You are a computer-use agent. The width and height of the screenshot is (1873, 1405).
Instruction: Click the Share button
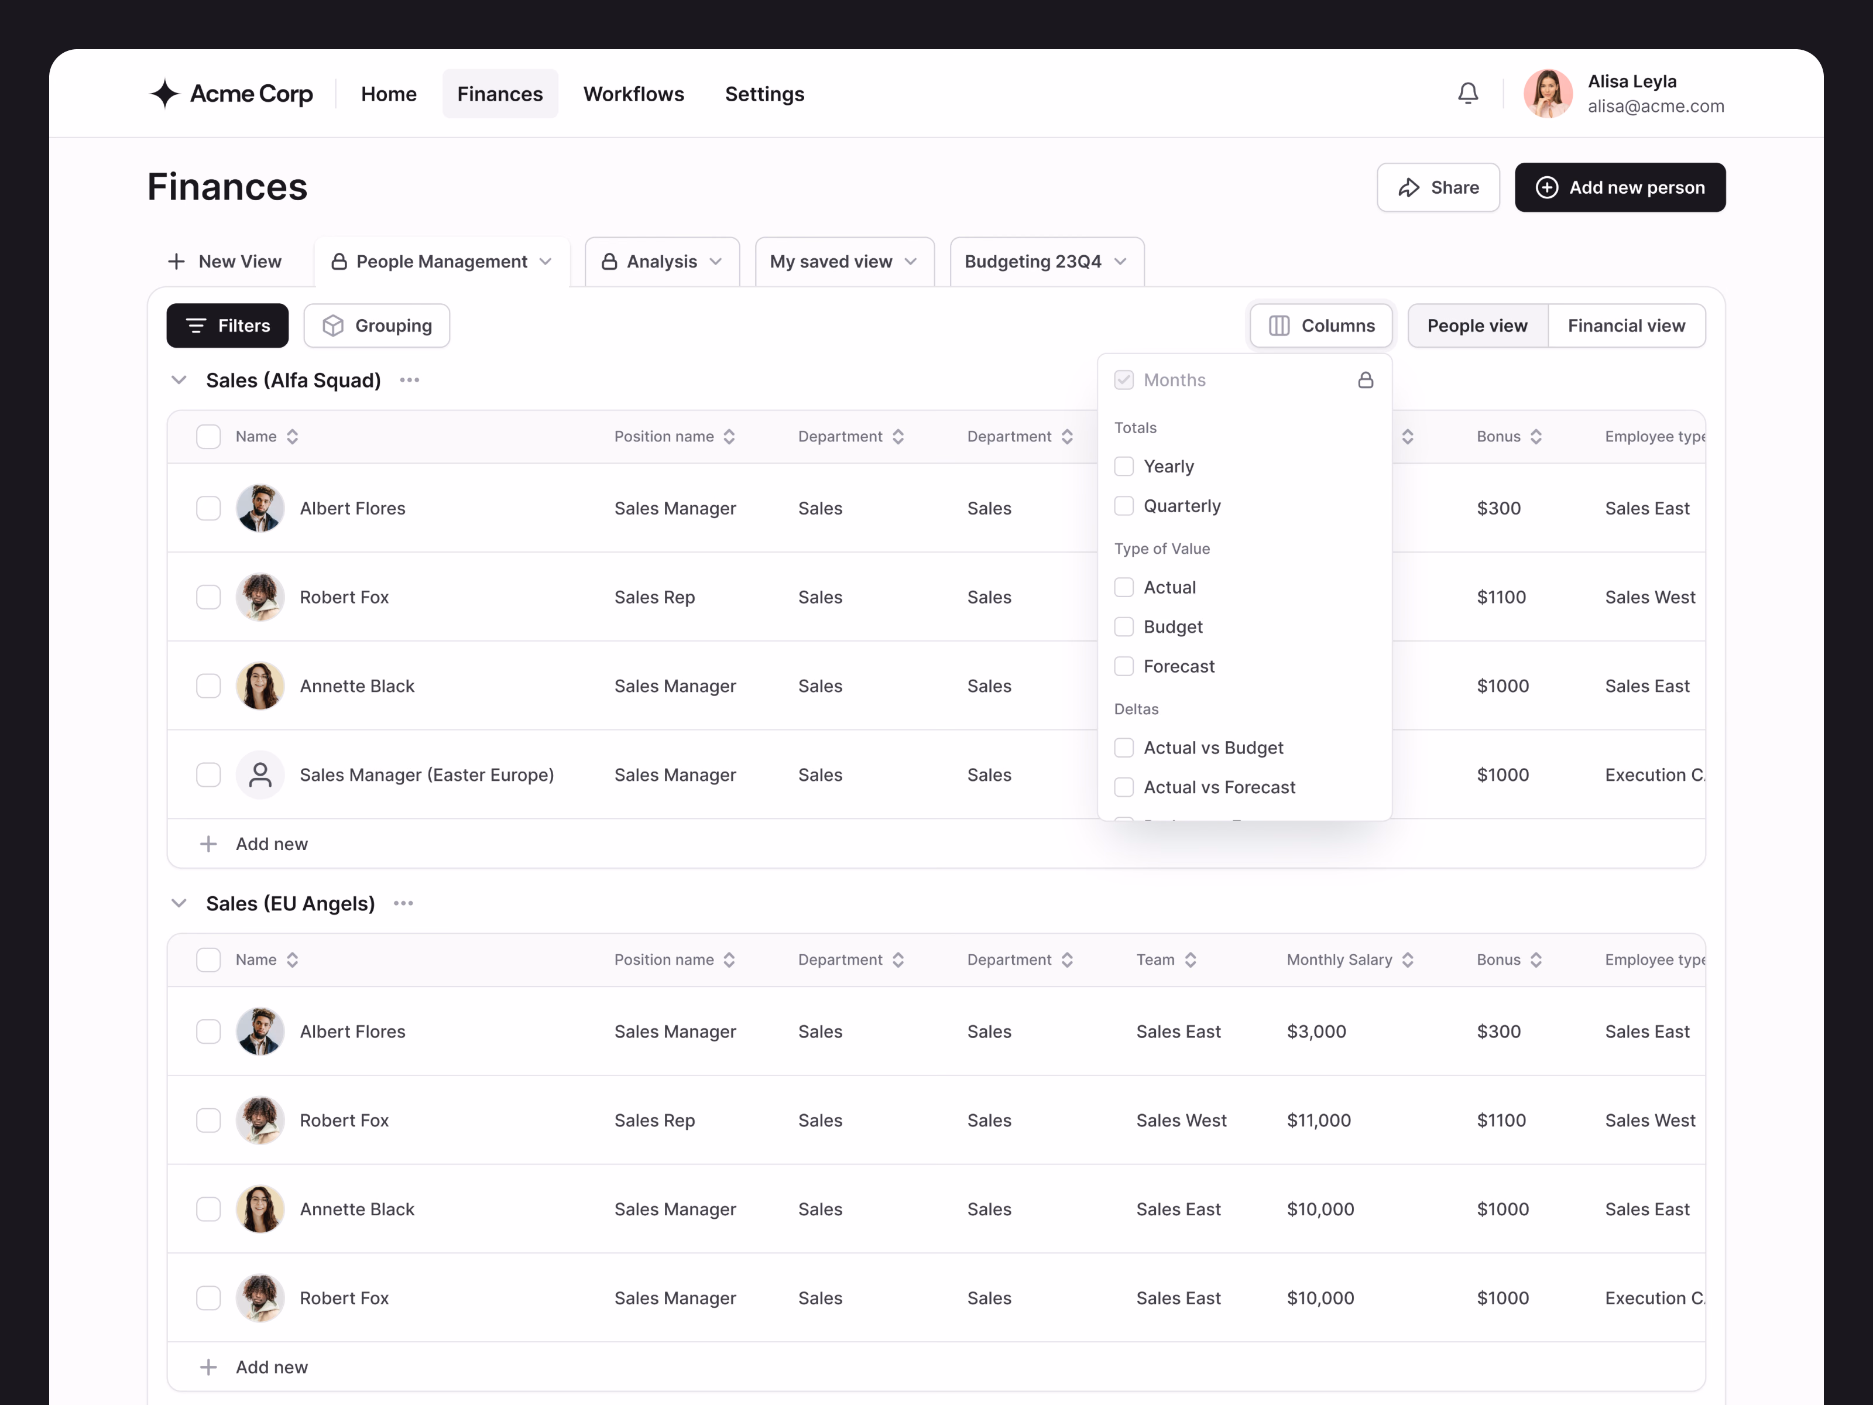click(x=1438, y=187)
